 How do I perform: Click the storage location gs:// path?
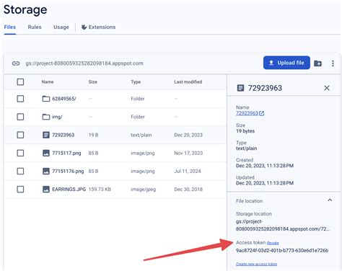[x=282, y=225]
